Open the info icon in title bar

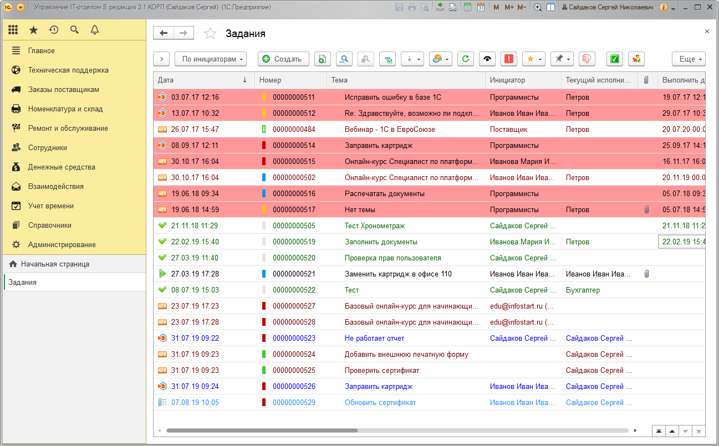point(664,7)
